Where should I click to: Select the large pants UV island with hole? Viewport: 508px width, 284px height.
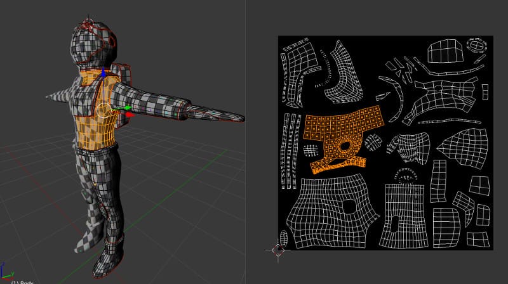(332, 212)
